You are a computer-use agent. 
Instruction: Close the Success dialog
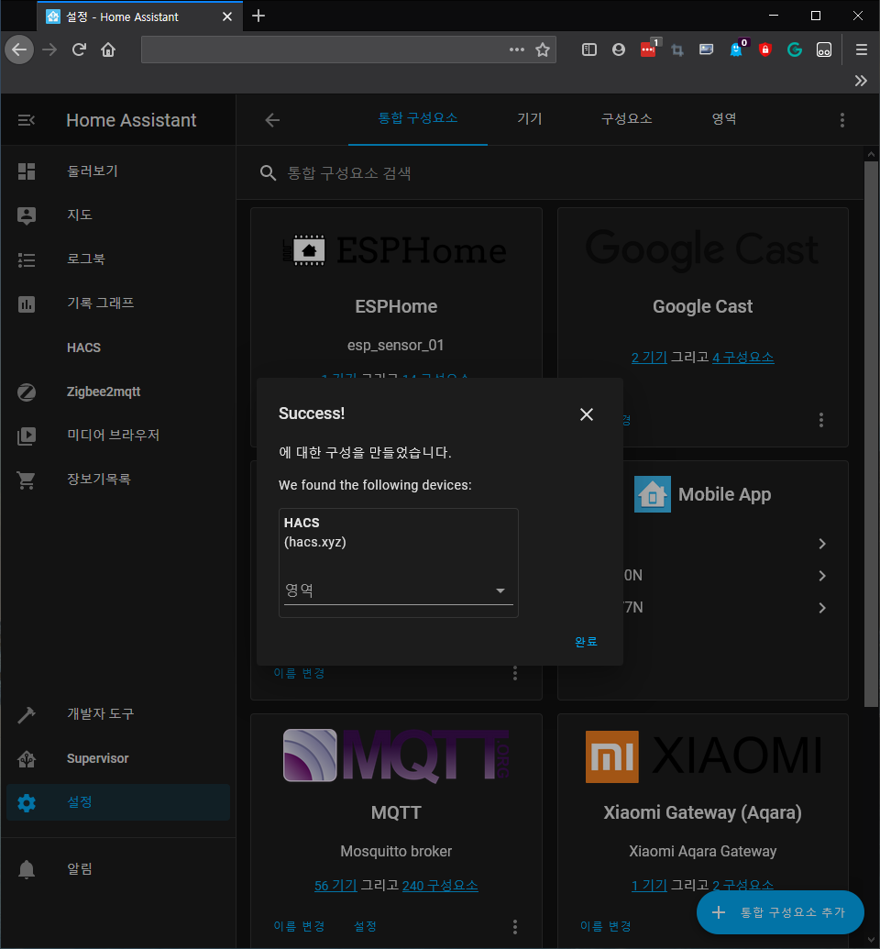587,414
